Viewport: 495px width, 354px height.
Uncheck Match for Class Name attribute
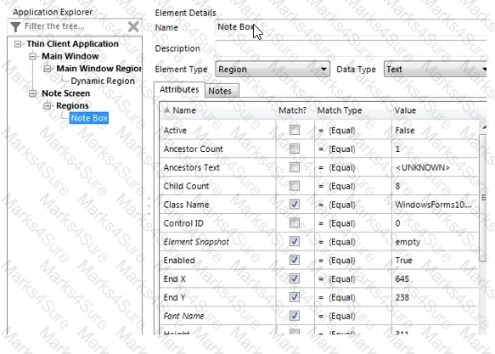click(295, 204)
